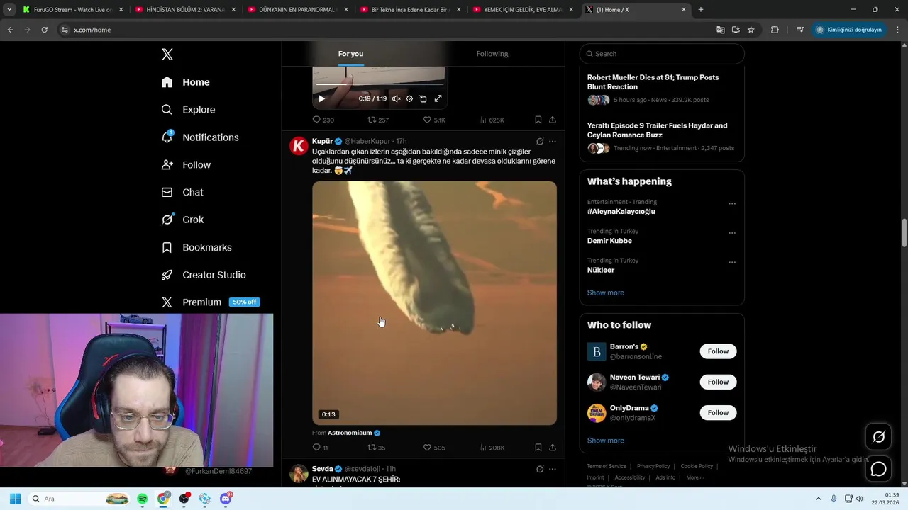908x510 pixels.
Task: Open Explore in the sidebar
Action: pyautogui.click(x=188, y=110)
